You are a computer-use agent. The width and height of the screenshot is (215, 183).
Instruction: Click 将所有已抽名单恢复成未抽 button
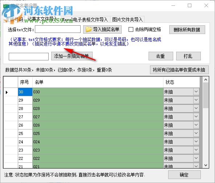[x=179, y=70]
